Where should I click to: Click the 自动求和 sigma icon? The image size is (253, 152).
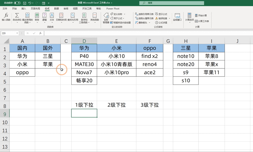[17, 15]
